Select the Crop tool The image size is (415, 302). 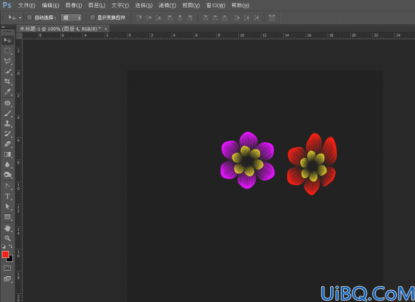(x=8, y=81)
